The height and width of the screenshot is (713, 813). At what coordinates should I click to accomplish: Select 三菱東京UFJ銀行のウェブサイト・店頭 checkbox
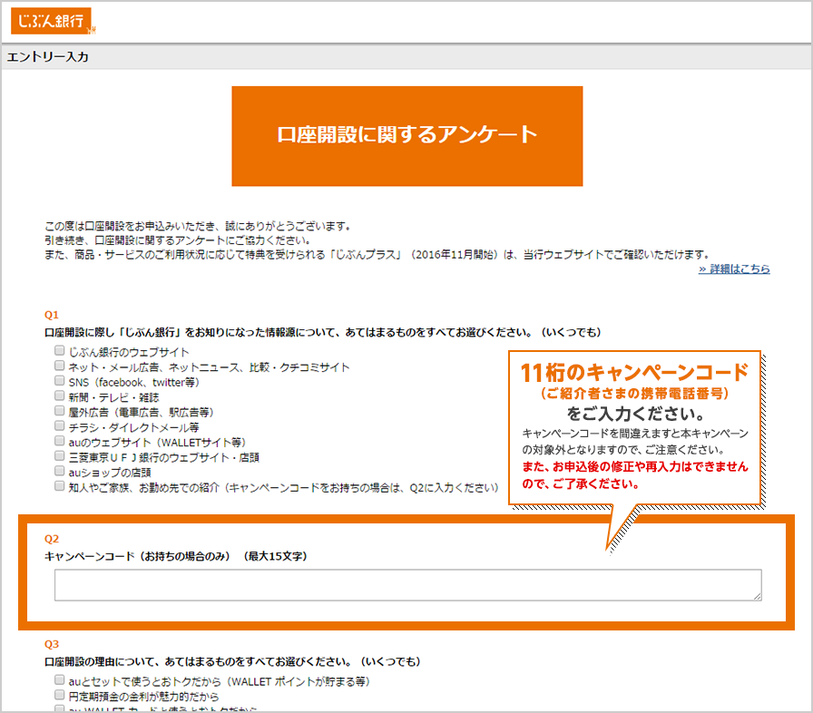click(x=60, y=457)
